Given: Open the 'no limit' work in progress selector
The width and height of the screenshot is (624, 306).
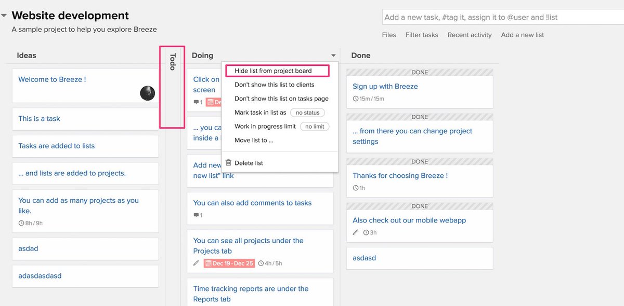Looking at the screenshot, I should 315,127.
